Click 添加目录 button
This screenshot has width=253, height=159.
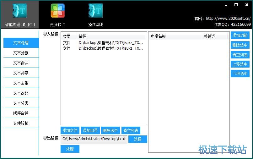pos(90,130)
